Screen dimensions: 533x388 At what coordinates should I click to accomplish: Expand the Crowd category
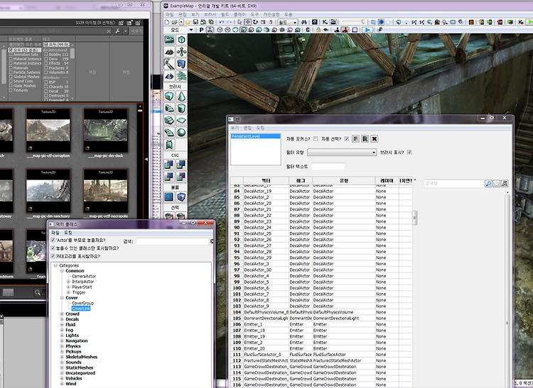(63, 314)
